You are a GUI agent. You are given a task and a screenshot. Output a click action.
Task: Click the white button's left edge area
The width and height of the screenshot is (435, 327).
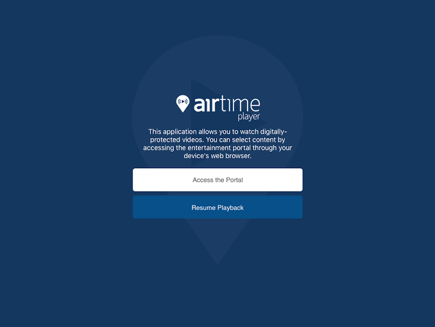click(x=141, y=180)
